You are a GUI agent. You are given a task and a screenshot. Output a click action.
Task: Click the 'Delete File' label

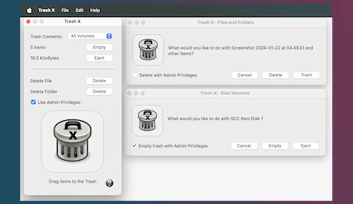coord(41,81)
